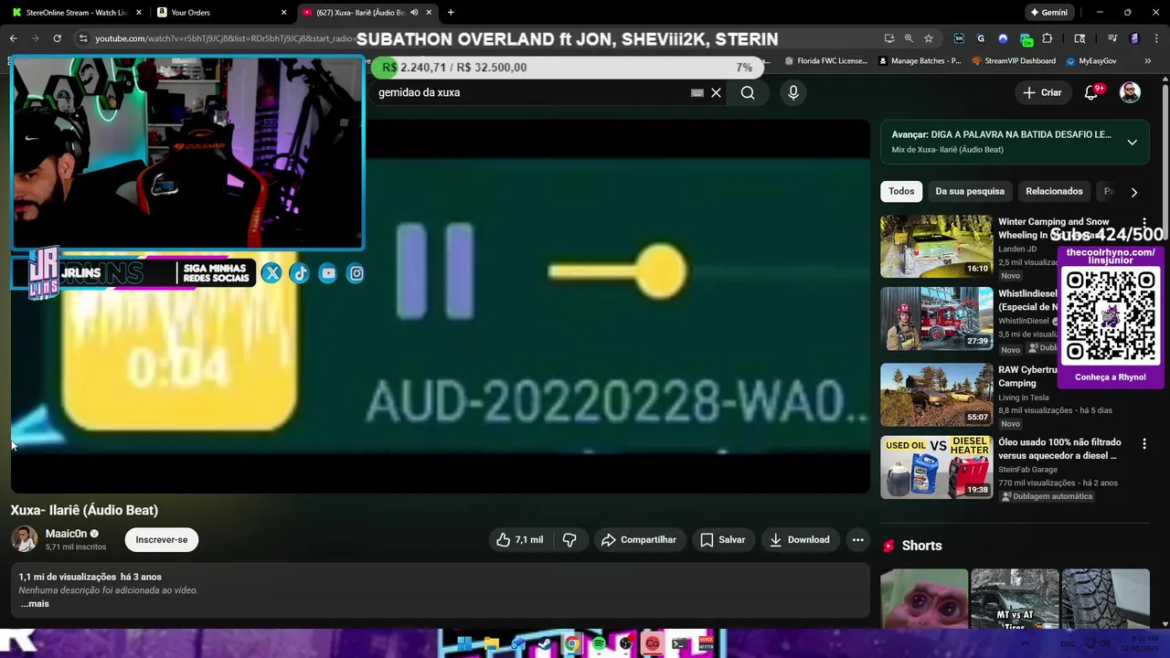Click the browser zoom magnifier icon
The image size is (1170, 658).
(909, 38)
